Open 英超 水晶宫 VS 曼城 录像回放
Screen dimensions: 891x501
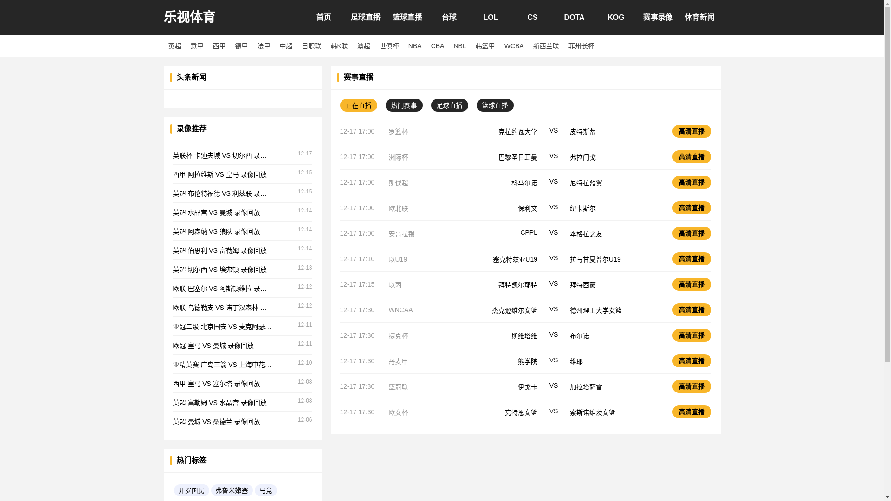pyautogui.click(x=217, y=212)
